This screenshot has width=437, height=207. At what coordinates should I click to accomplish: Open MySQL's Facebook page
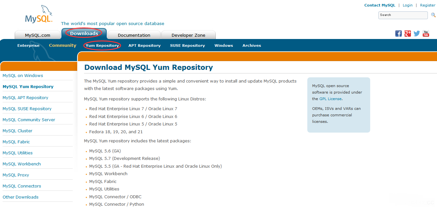pos(398,33)
